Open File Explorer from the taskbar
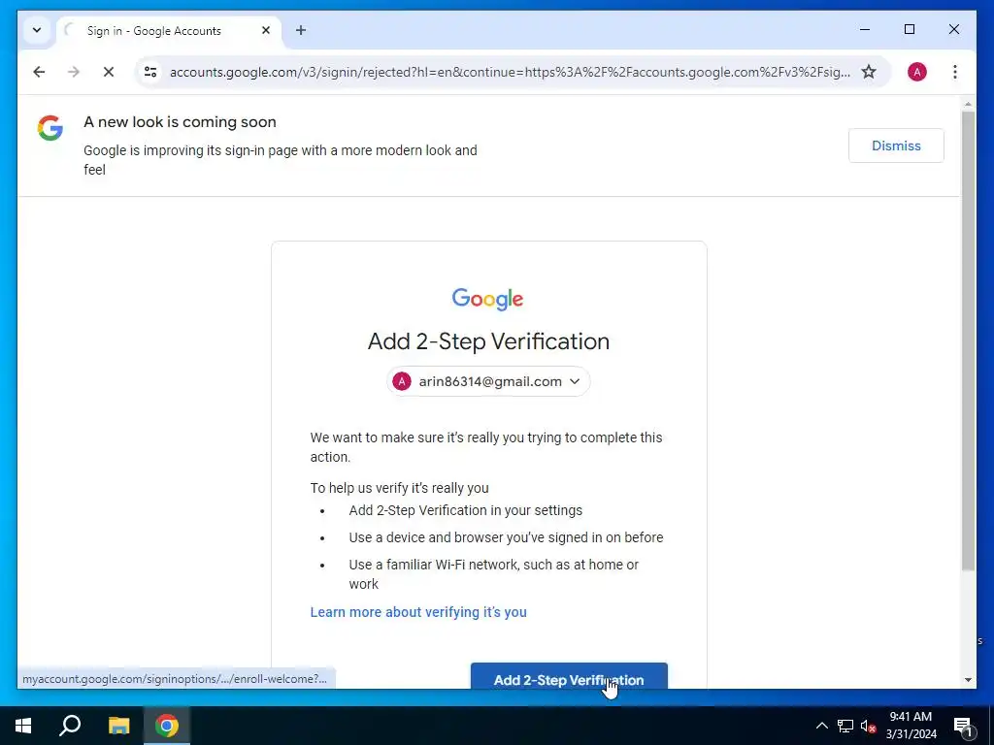Viewport: 994px width, 745px height. coord(118,726)
